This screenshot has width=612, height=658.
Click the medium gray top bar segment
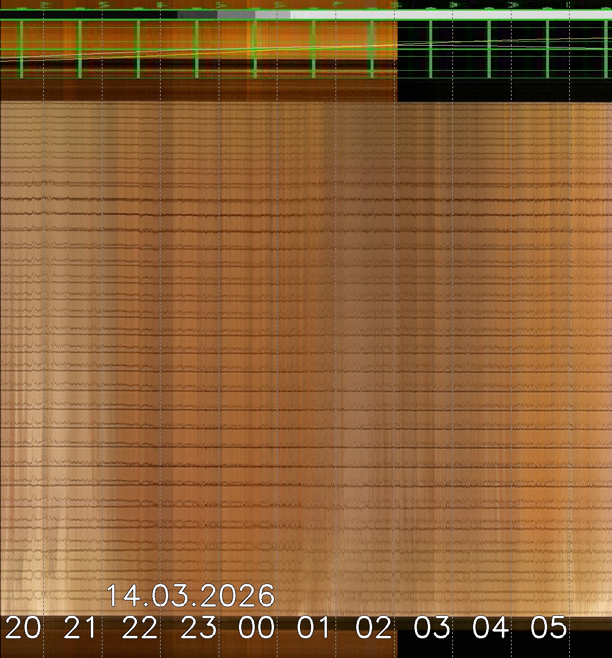click(236, 15)
